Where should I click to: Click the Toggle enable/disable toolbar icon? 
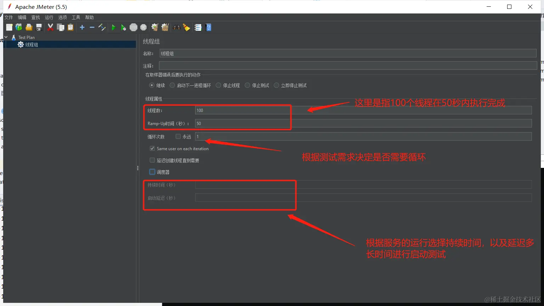pyautogui.click(x=102, y=27)
